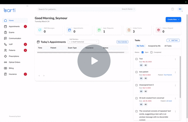The height and width of the screenshot is (122, 188).
Task: Open the SC user avatar menu
Action: click(x=180, y=9)
